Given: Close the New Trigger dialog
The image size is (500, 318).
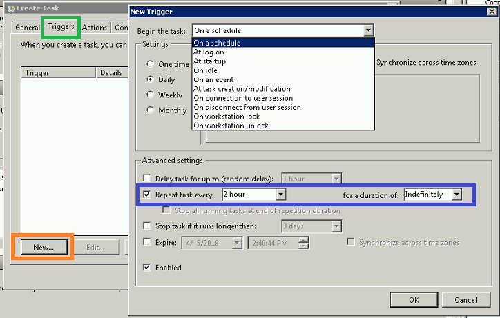Looking at the screenshot, I should pos(492,12).
